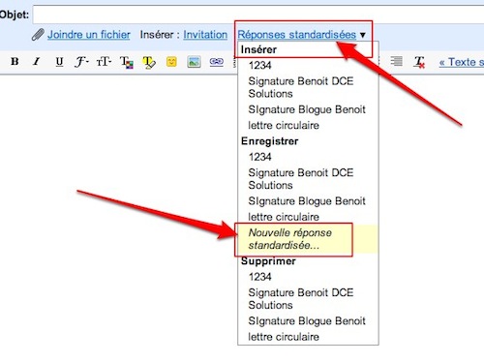Image resolution: width=484 pixels, height=363 pixels.
Task: Toggle Bold formatting in the toolbar
Action: (15, 61)
